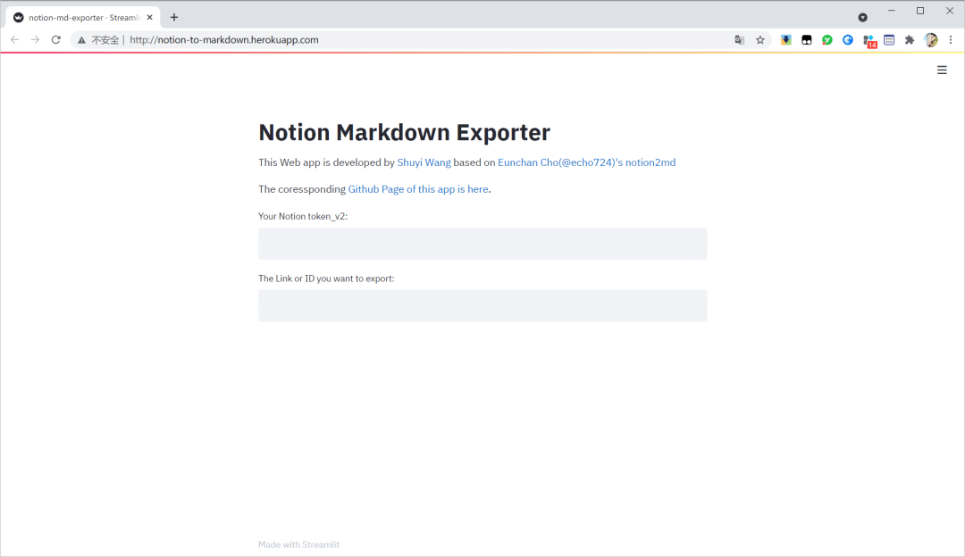This screenshot has height=557, width=965.
Task: Open the Extensions puzzle piece menu
Action: pos(910,40)
